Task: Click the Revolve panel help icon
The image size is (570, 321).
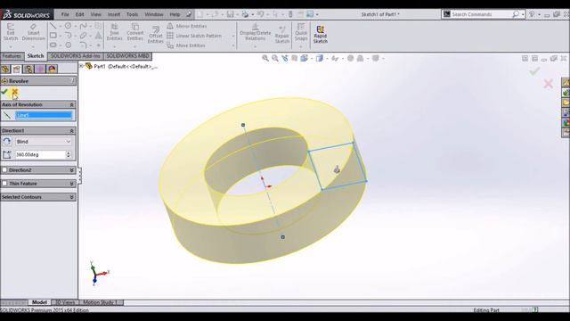Action: [71, 81]
